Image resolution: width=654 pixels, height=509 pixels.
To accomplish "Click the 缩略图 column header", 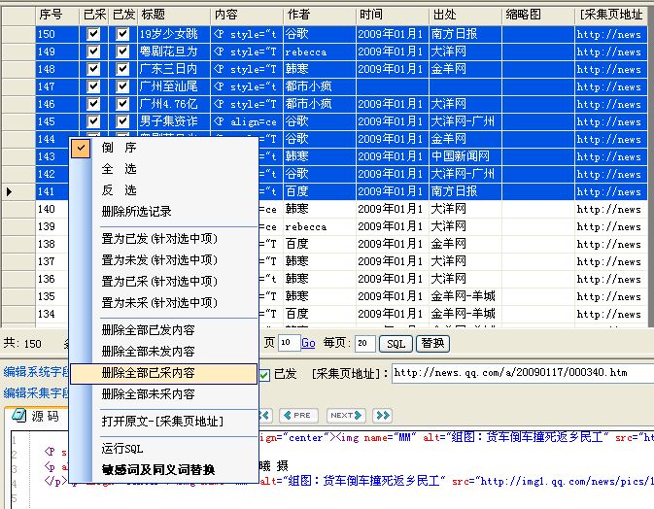I will pyautogui.click(x=538, y=15).
